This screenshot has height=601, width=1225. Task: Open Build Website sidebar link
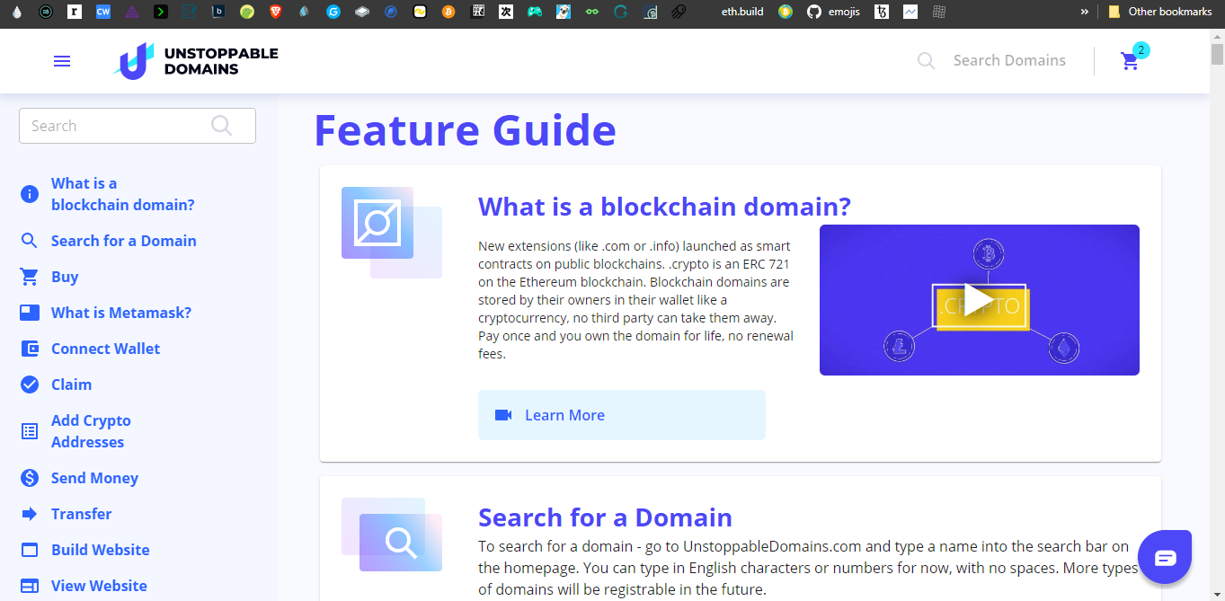(x=101, y=550)
